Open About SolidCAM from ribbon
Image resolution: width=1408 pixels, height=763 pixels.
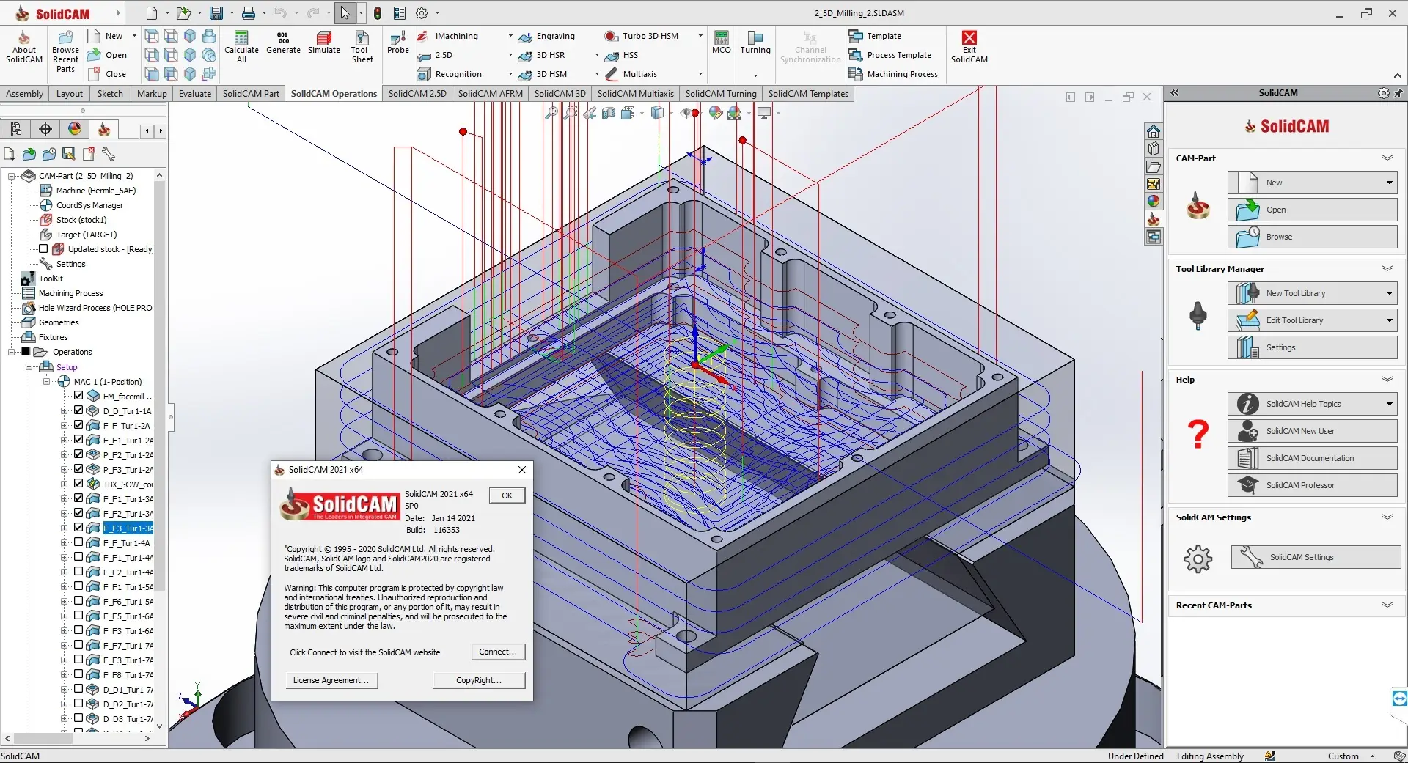coord(24,48)
